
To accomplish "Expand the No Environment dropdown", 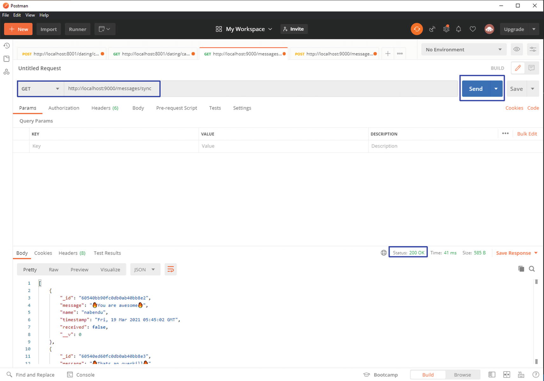I will point(463,50).
